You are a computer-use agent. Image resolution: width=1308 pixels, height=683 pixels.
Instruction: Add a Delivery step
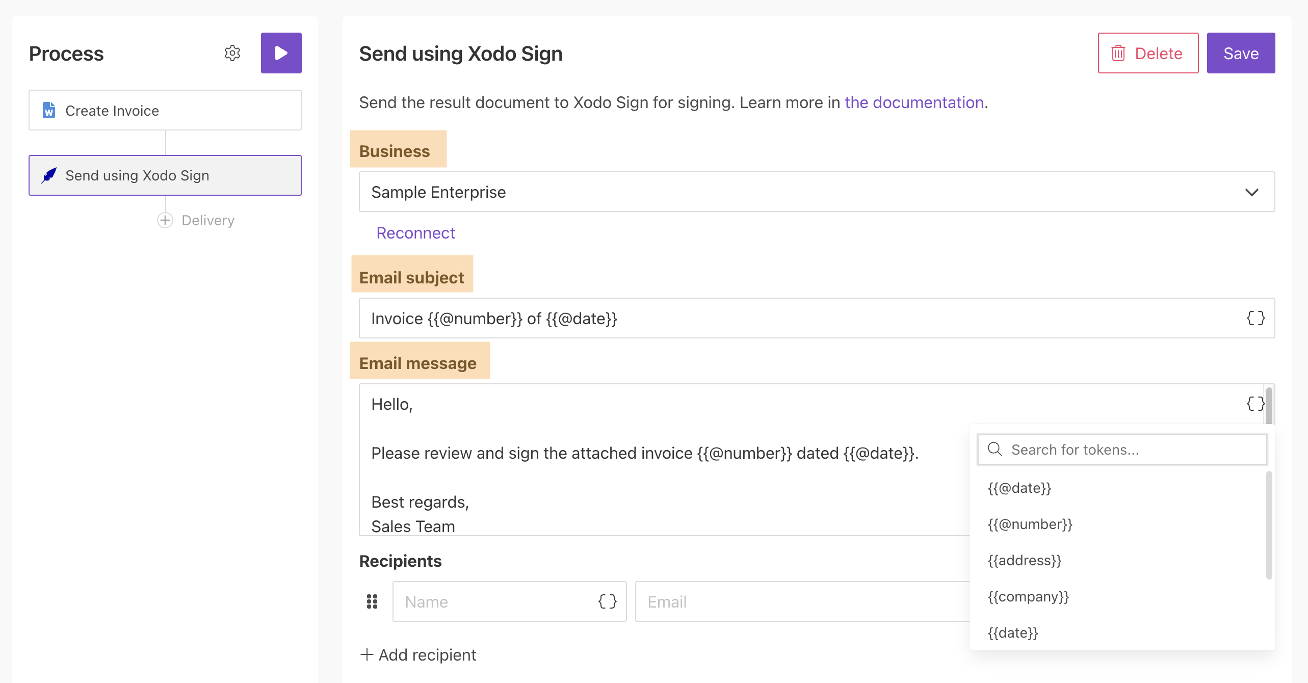coord(196,220)
